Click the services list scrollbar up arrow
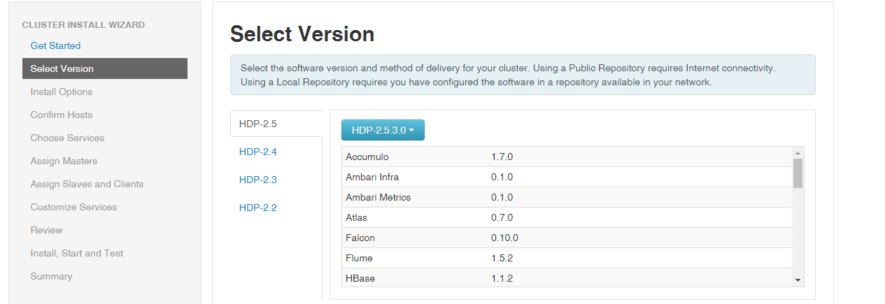 point(798,152)
